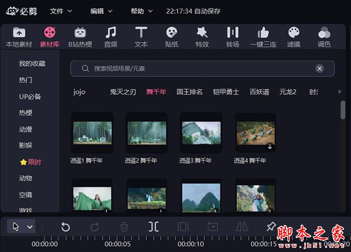This screenshot has width=351, height=252.
Task: Click the 00:00:10 timeline ruler mark
Action: 191,244
